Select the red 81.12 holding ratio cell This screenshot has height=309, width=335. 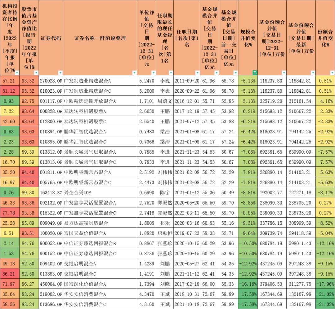10,91
